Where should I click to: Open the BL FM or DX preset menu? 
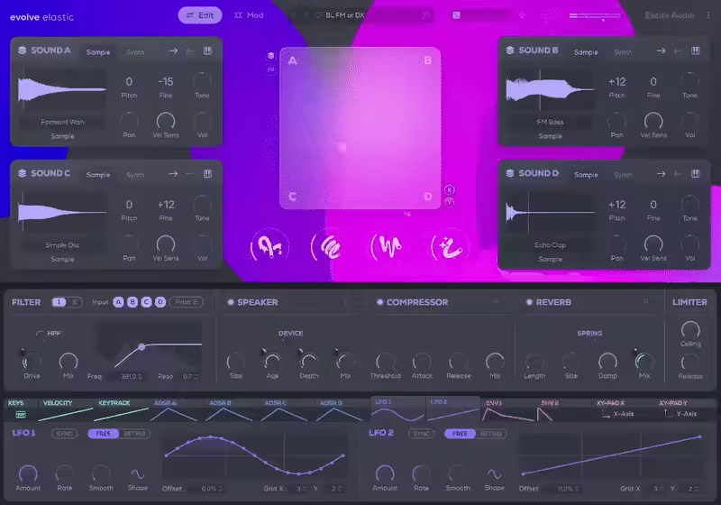pos(370,15)
